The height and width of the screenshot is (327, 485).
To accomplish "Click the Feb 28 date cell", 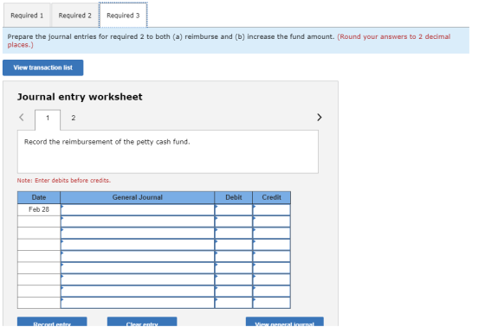I will tap(39, 209).
